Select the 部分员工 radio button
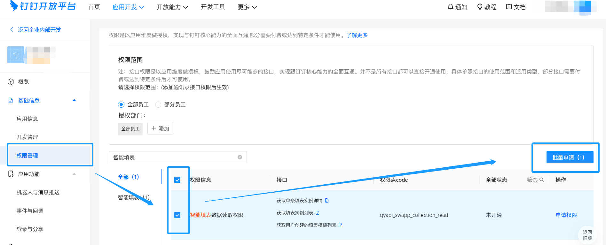 pyautogui.click(x=158, y=104)
